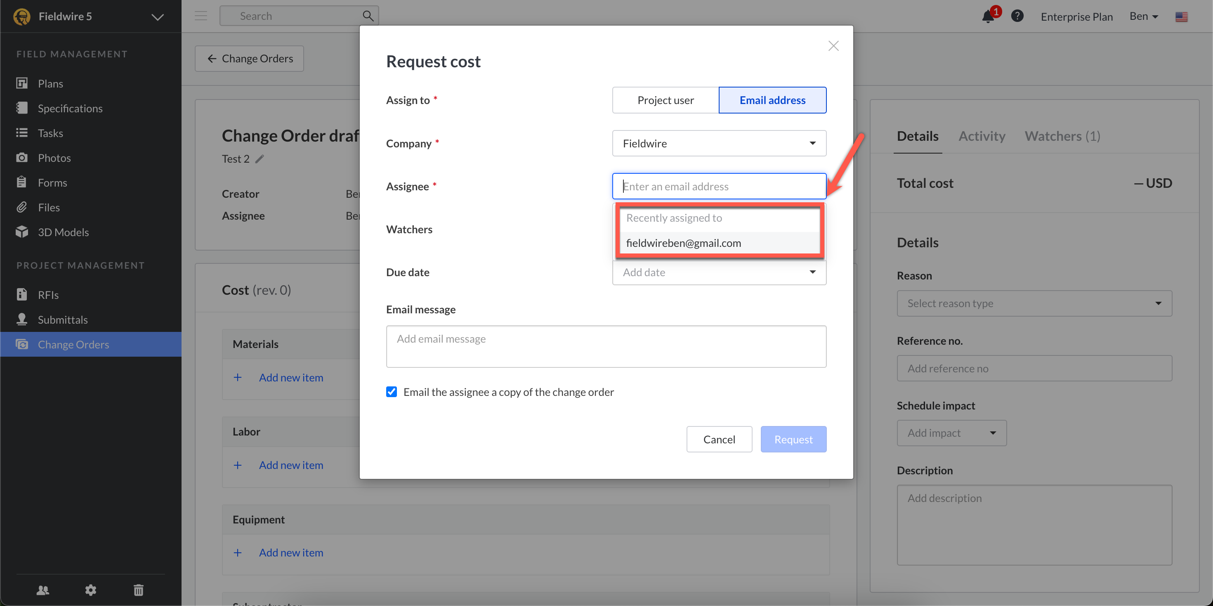Open the 3D Models cube icon
1213x606 pixels.
(21, 232)
